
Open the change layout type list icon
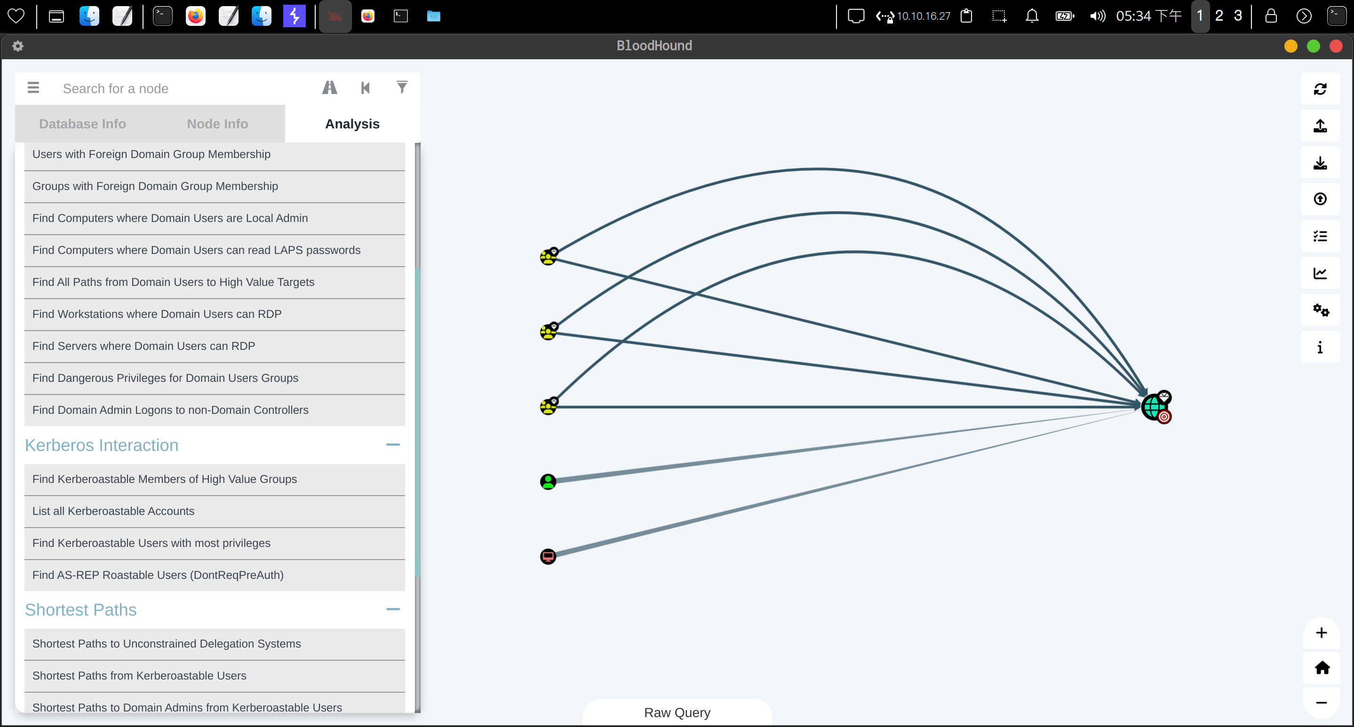coord(1320,237)
